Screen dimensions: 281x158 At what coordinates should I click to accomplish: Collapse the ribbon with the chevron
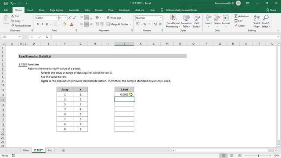pyautogui.click(x=278, y=31)
